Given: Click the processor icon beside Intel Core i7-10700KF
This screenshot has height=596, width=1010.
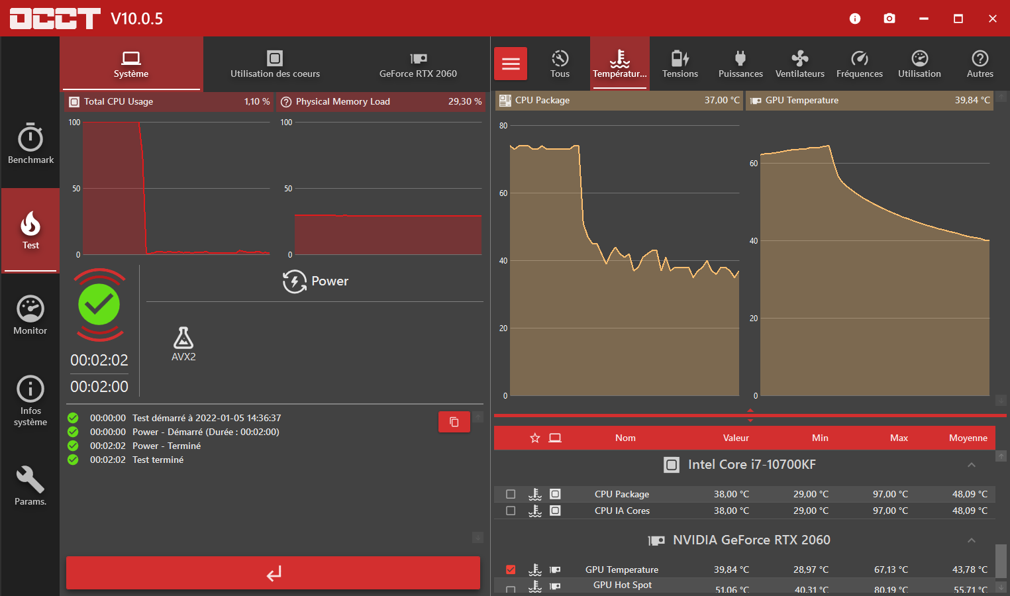Looking at the screenshot, I should tap(672, 465).
